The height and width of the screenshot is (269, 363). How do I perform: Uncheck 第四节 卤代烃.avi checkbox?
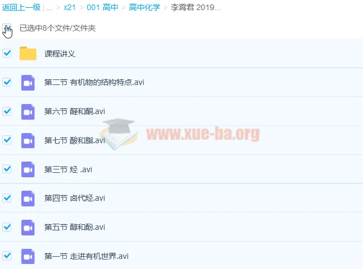coord(7,198)
